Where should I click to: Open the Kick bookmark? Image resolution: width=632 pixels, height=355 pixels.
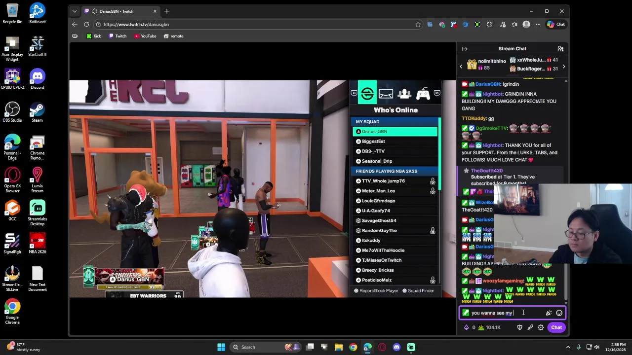click(x=93, y=36)
